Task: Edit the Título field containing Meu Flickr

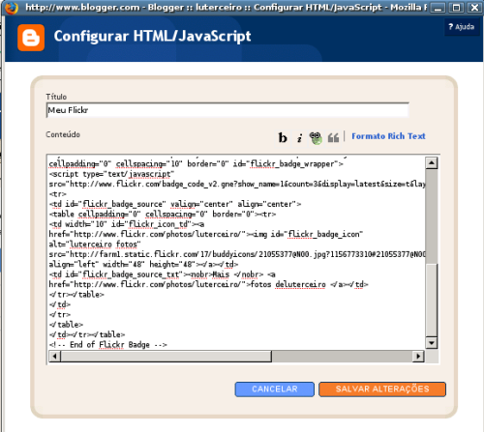Action: [x=227, y=110]
